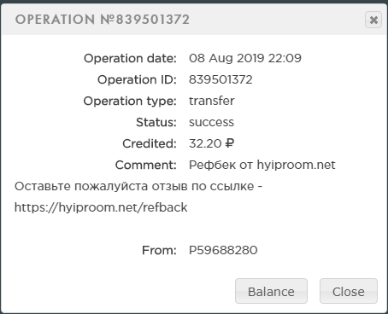The width and height of the screenshot is (388, 314).
Task: Open the https://hyiproom.net/refback link
Action: (x=101, y=207)
